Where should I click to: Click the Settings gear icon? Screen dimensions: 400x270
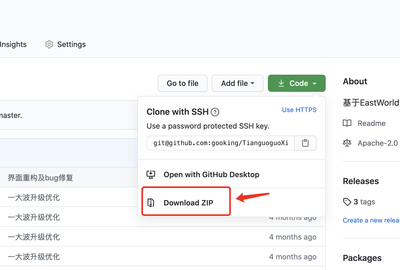[49, 44]
